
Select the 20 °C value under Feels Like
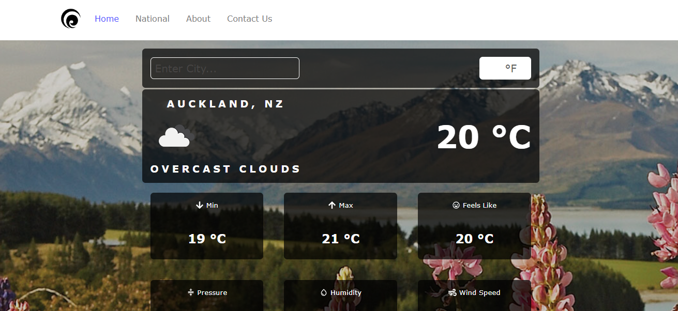point(474,239)
